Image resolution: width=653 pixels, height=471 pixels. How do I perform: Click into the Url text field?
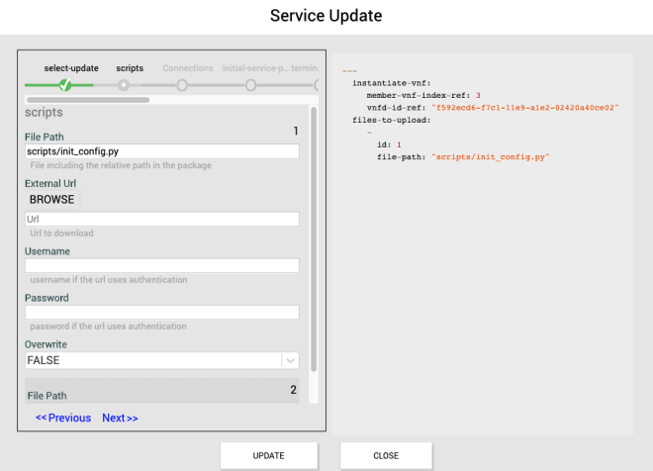pyautogui.click(x=162, y=219)
